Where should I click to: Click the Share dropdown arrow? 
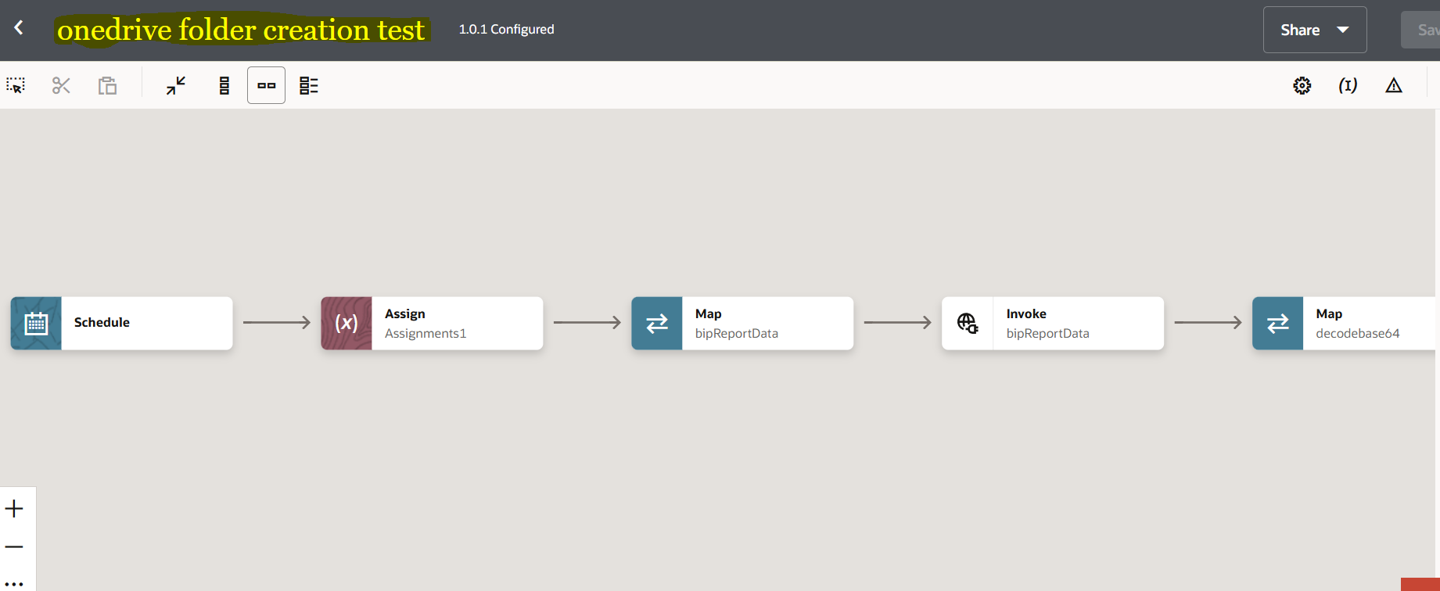tap(1343, 30)
